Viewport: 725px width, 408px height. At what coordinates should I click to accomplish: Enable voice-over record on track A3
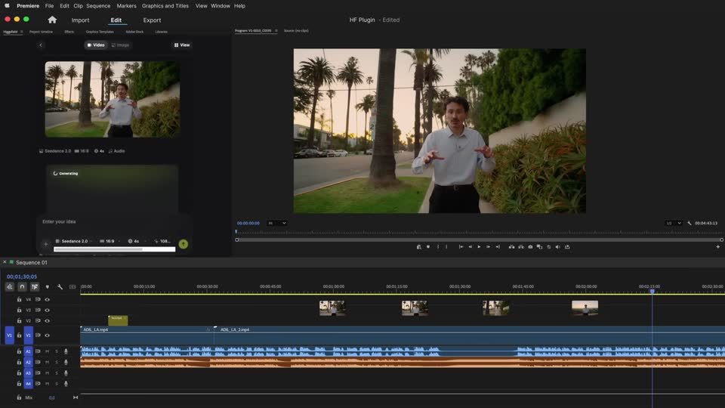pos(66,372)
